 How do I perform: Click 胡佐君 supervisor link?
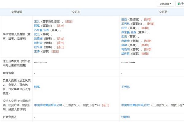126,53
